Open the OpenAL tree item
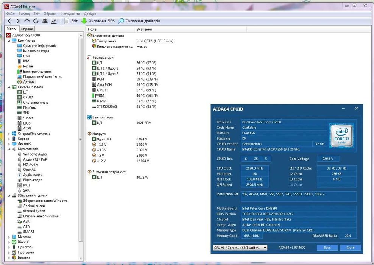Image resolution: width=374 pixels, height=265 pixels. tap(26, 170)
